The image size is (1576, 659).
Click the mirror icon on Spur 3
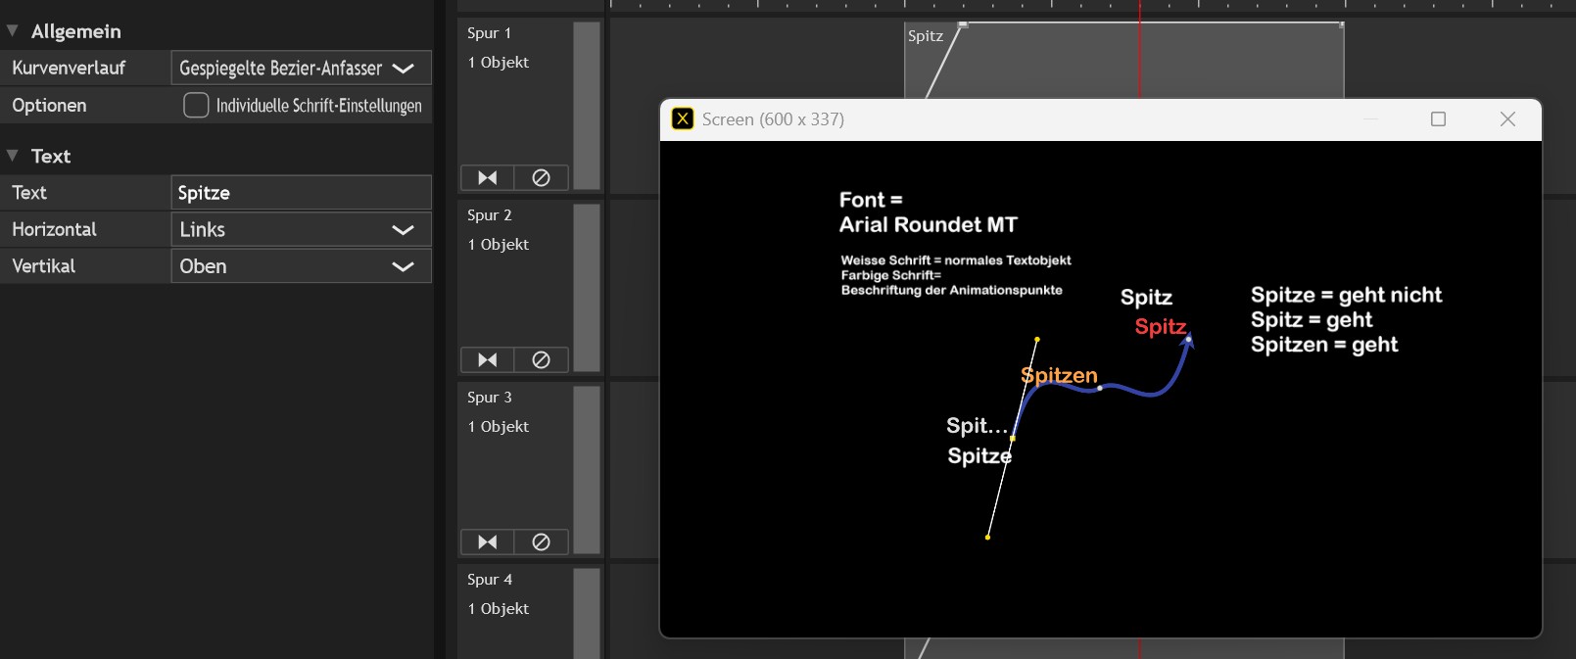[x=488, y=541]
